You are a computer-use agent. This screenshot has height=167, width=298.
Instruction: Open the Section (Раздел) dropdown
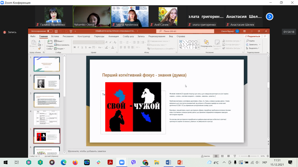coord(60,49)
